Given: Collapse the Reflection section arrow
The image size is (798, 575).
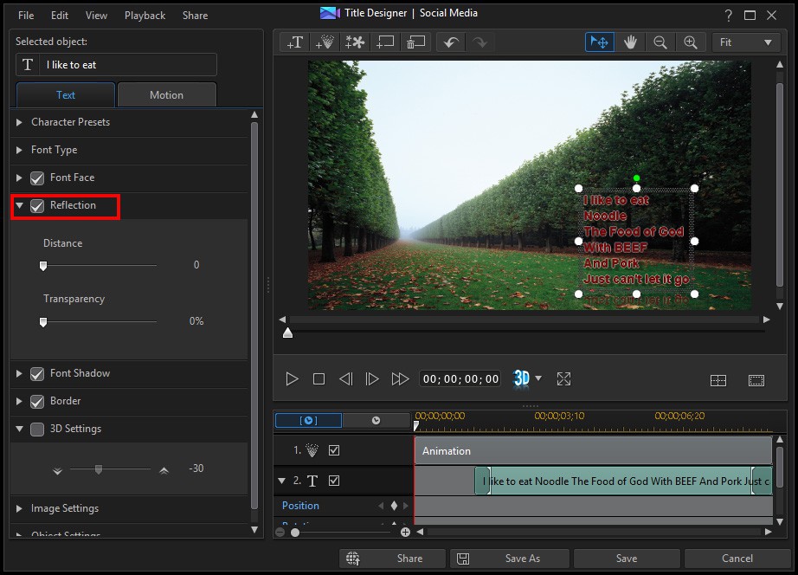Looking at the screenshot, I should [19, 206].
